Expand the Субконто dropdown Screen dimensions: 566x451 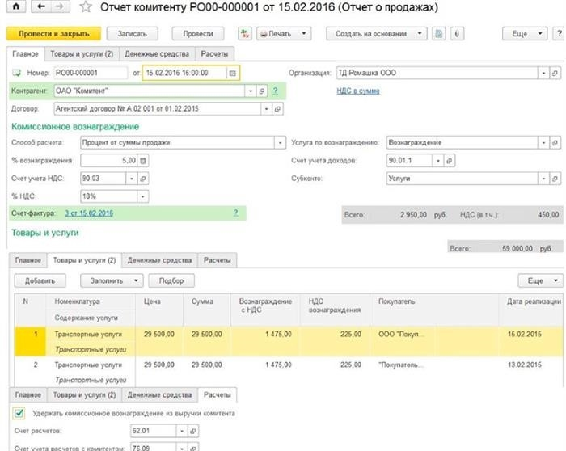click(543, 179)
